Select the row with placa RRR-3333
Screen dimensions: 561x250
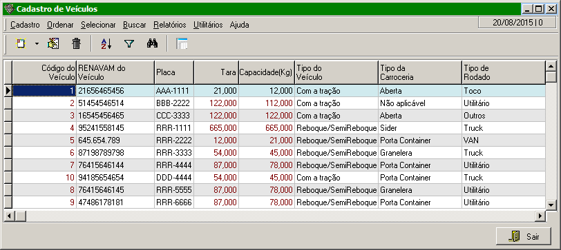pyautogui.click(x=278, y=153)
